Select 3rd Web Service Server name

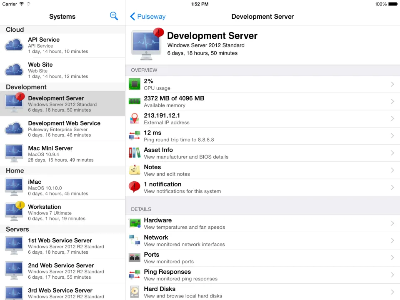[60, 290]
